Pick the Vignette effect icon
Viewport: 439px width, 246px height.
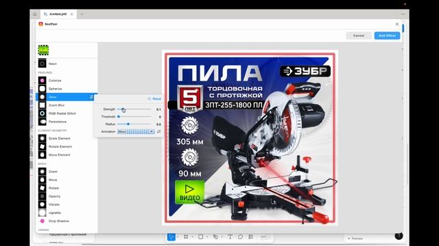[43, 213]
